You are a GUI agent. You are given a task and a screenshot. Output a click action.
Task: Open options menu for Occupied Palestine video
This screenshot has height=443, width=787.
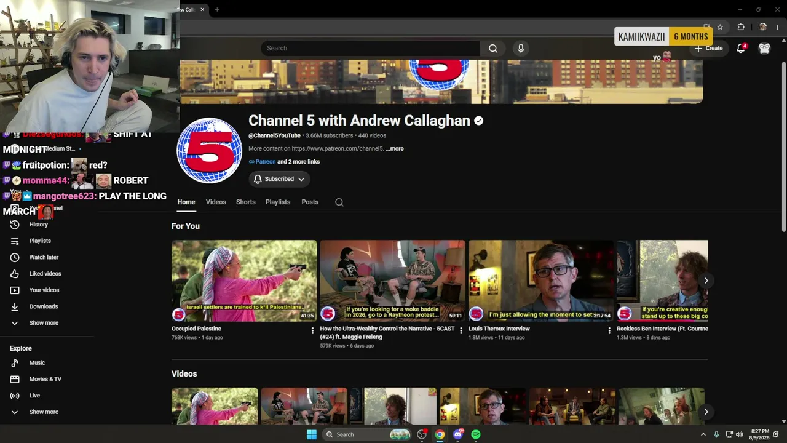point(312,331)
